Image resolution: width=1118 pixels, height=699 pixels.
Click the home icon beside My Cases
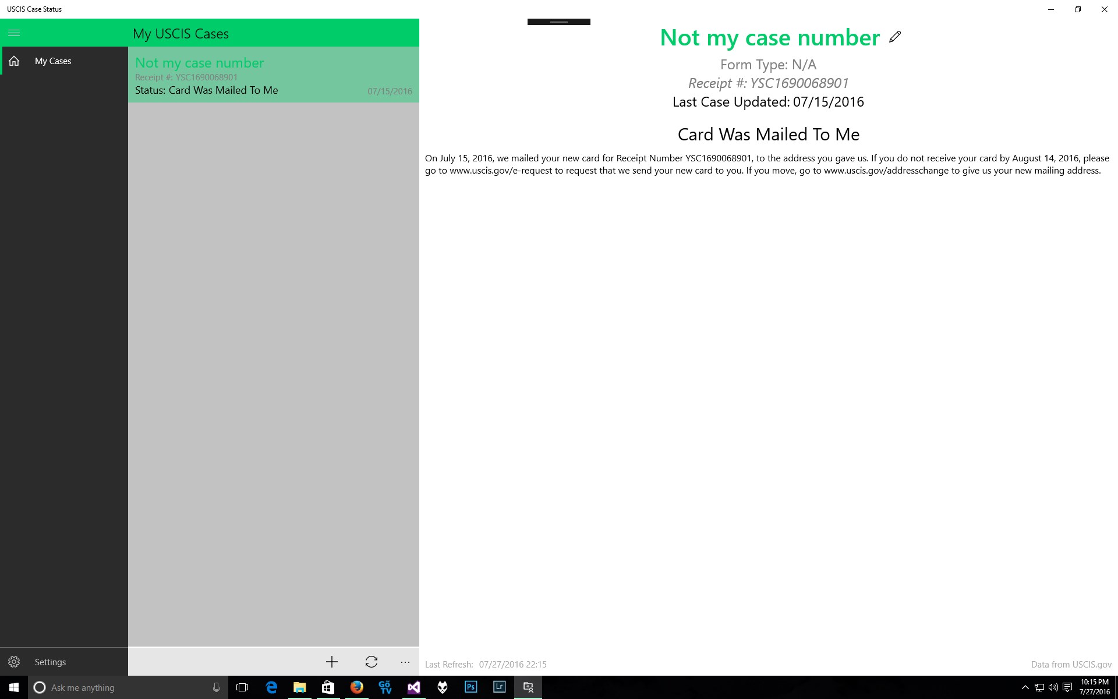click(14, 61)
